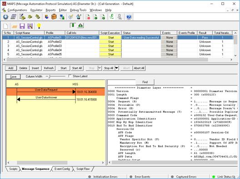The image size is (240, 179).
Task: Click the Find search input field
Action: pyautogui.click(x=121, y=82)
